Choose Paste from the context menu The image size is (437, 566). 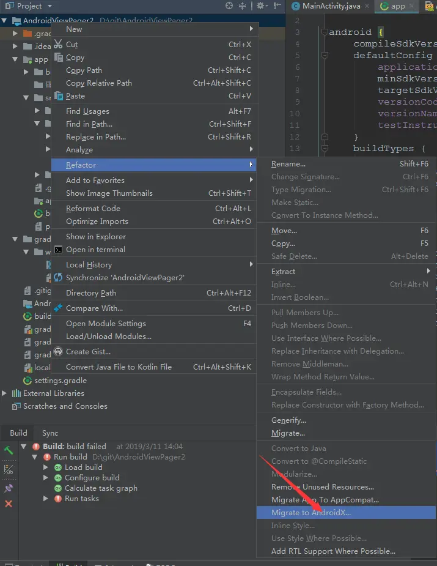(154, 96)
